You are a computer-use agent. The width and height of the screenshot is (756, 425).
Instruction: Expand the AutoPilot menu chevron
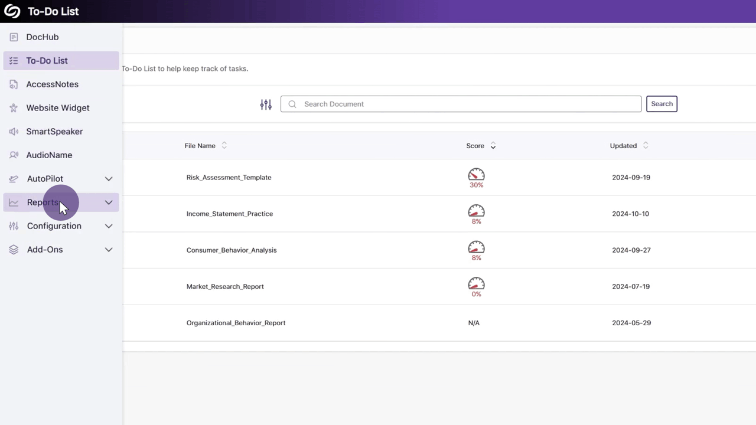click(x=109, y=179)
